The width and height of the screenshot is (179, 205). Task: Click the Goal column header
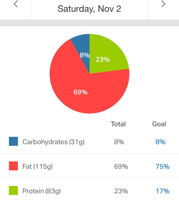point(159,124)
